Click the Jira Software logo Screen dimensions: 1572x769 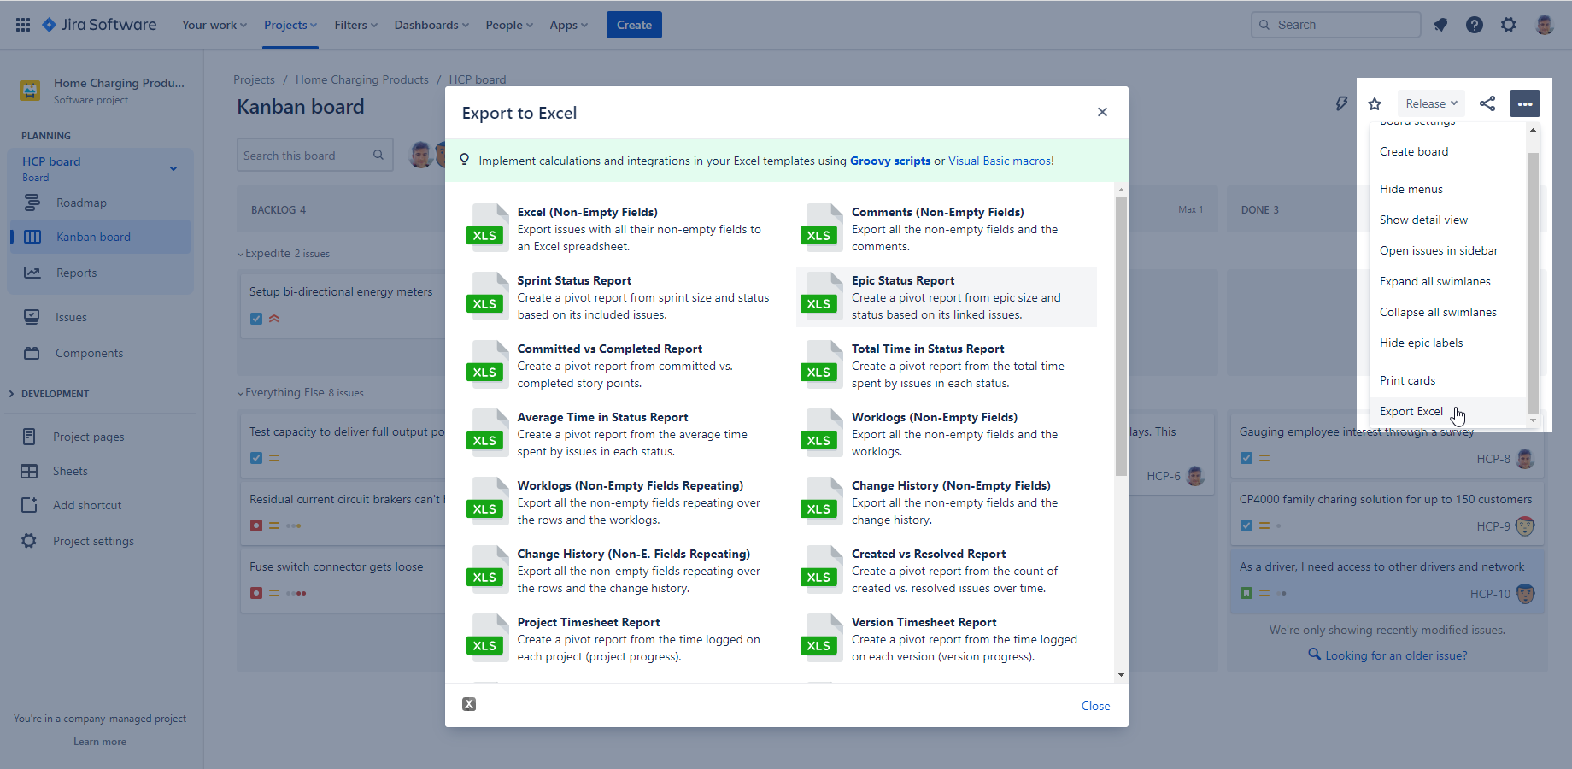click(99, 25)
